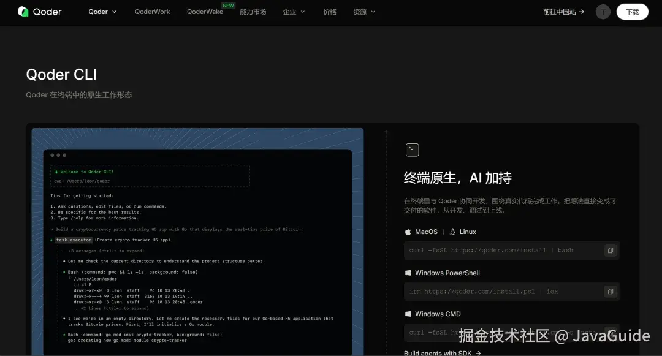Open QoderWake with NEW badge
Image resolution: width=662 pixels, height=356 pixels.
coord(205,12)
